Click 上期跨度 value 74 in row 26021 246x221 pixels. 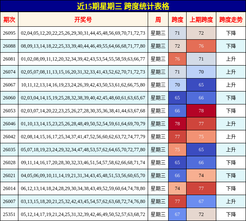coord(201,175)
